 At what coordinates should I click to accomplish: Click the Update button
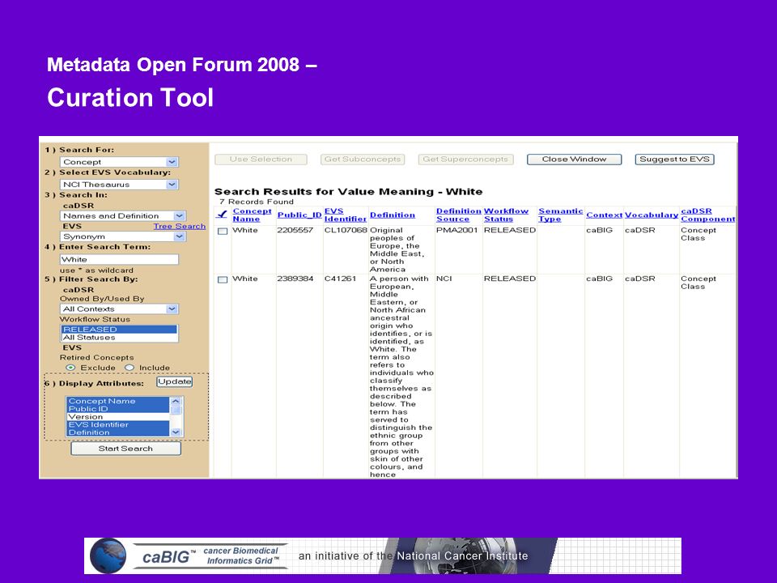[x=175, y=381]
